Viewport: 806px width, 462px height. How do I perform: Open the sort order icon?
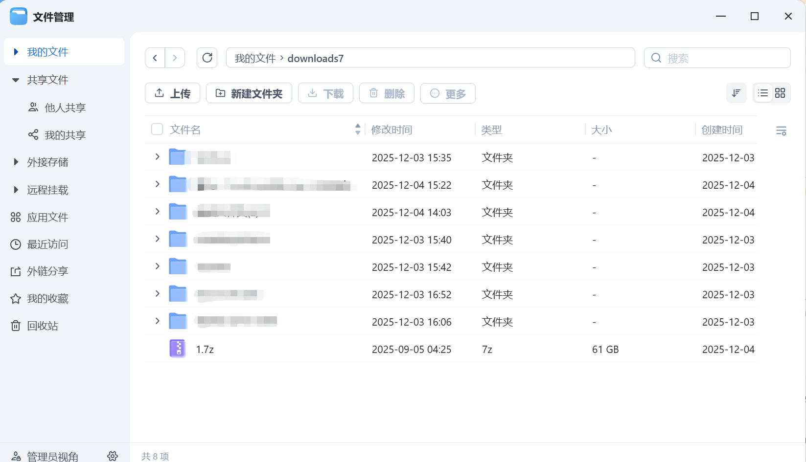(736, 93)
